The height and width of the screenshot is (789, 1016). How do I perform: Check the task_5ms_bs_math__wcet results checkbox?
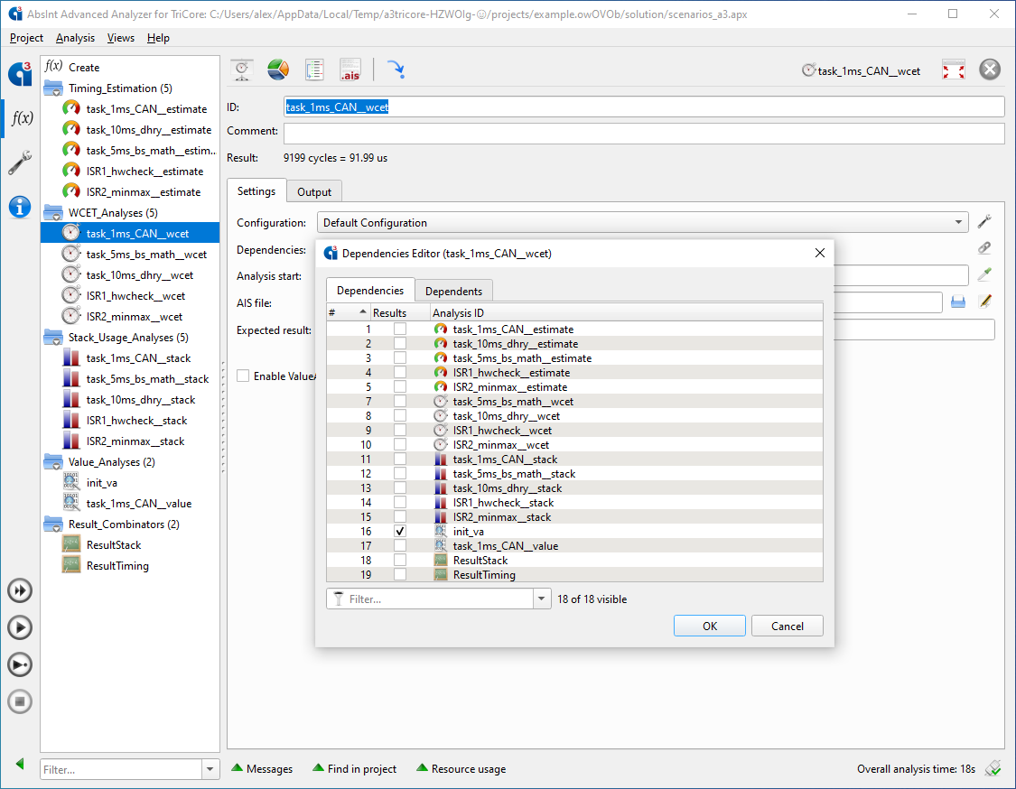click(x=400, y=401)
